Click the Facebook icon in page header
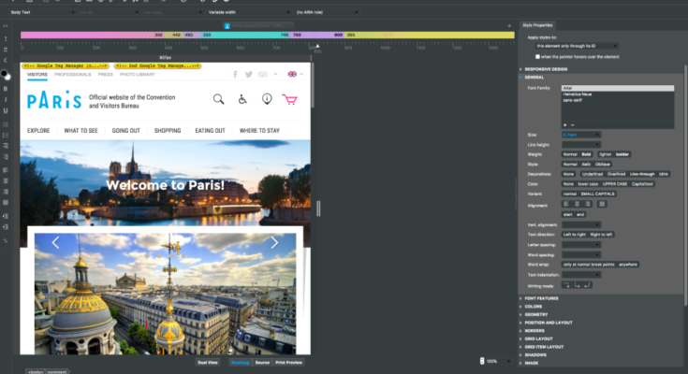Image resolution: width=688 pixels, height=374 pixels. pos(235,74)
